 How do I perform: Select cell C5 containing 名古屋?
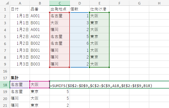point(60,36)
